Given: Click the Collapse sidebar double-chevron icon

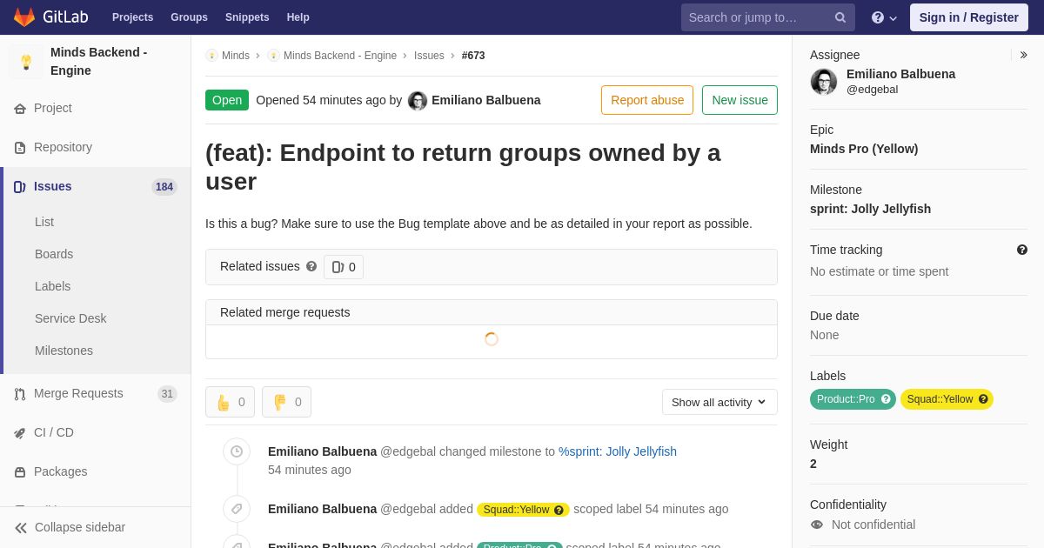Looking at the screenshot, I should point(21,528).
